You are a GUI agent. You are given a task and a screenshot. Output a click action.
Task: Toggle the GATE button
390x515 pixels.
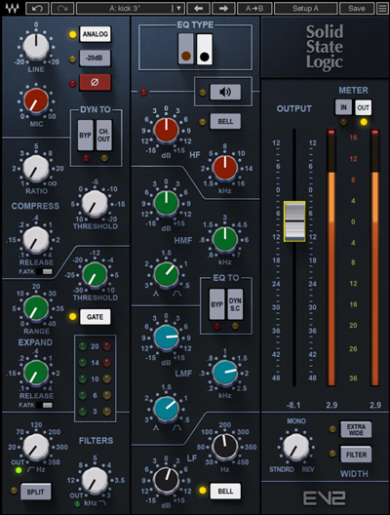click(96, 317)
